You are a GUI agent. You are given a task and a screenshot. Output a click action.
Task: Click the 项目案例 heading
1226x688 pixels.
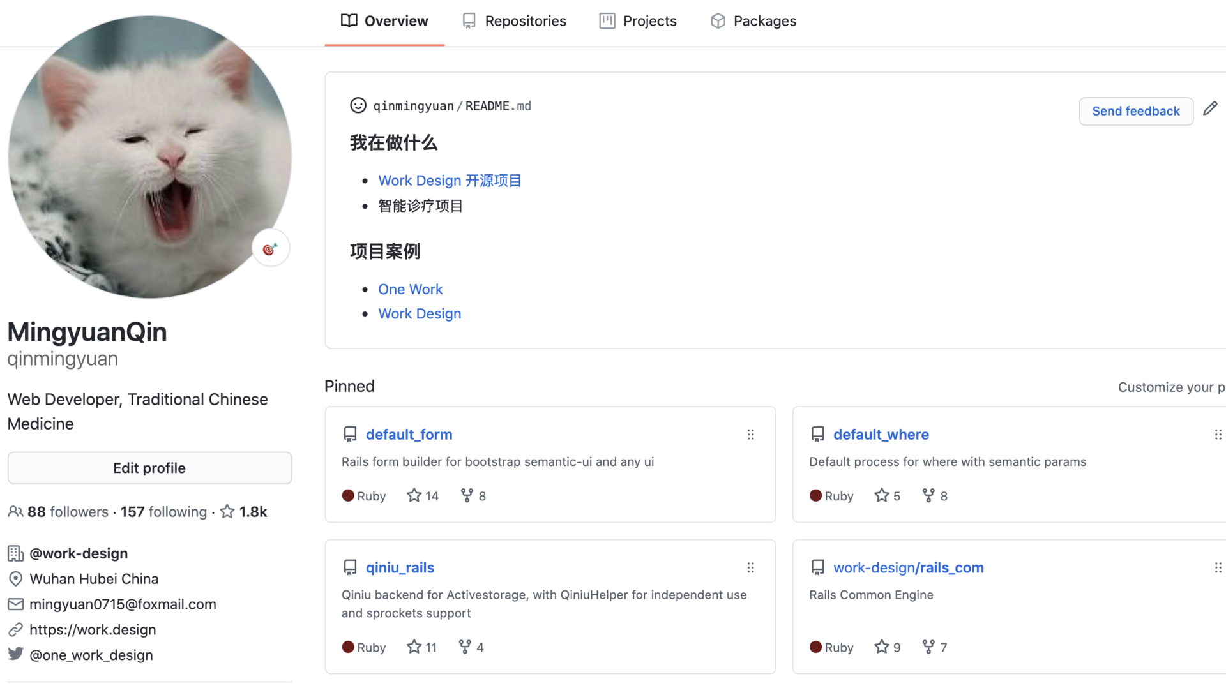(385, 251)
